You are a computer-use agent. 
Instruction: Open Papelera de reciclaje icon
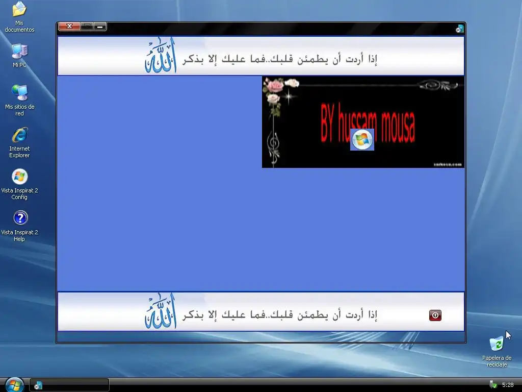(497, 351)
